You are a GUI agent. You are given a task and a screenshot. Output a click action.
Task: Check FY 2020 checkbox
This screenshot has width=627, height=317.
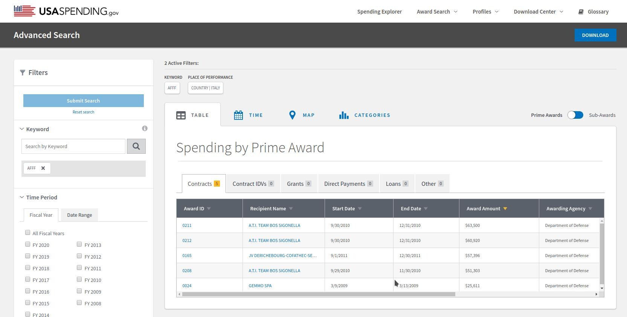pos(27,244)
